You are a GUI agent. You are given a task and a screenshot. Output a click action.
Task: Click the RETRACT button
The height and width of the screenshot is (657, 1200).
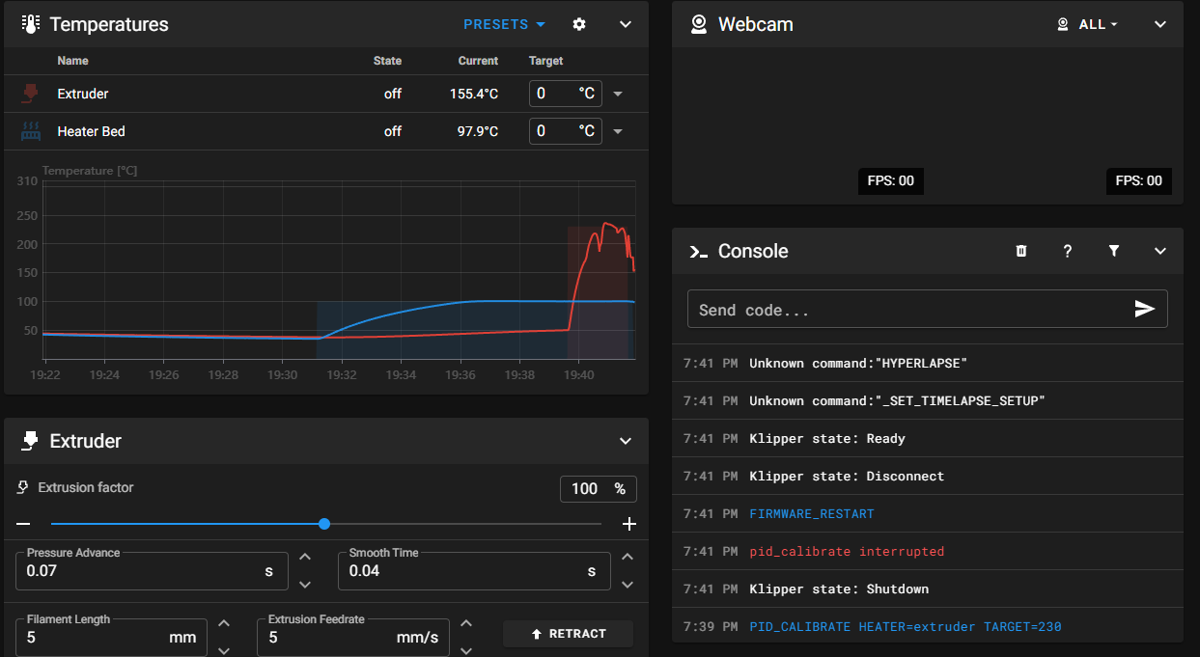[568, 634]
